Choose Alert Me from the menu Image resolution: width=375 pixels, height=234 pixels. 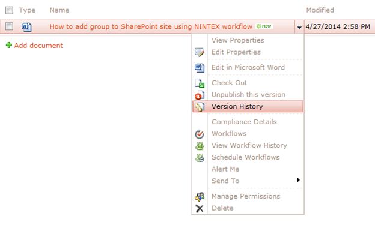coord(225,169)
